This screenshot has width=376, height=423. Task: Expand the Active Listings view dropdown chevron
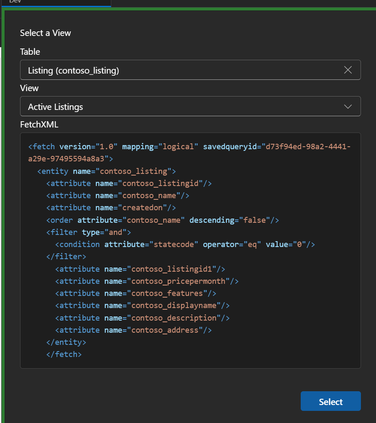coord(348,107)
